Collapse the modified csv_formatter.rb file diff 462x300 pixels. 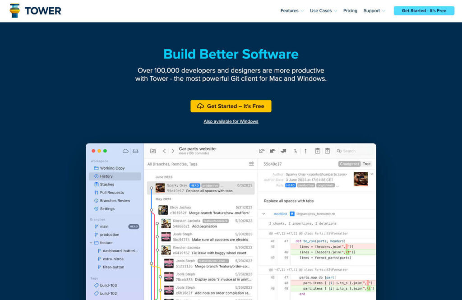tap(263, 214)
